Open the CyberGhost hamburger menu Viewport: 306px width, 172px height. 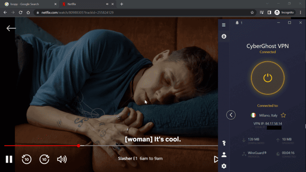pyautogui.click(x=224, y=25)
